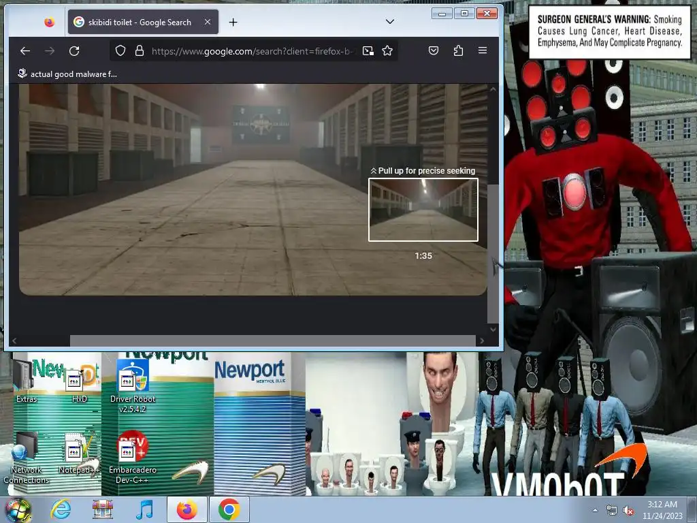Screen dimensions: 697x523
Task: Select the pinned Firefox tab
Action: [49, 22]
